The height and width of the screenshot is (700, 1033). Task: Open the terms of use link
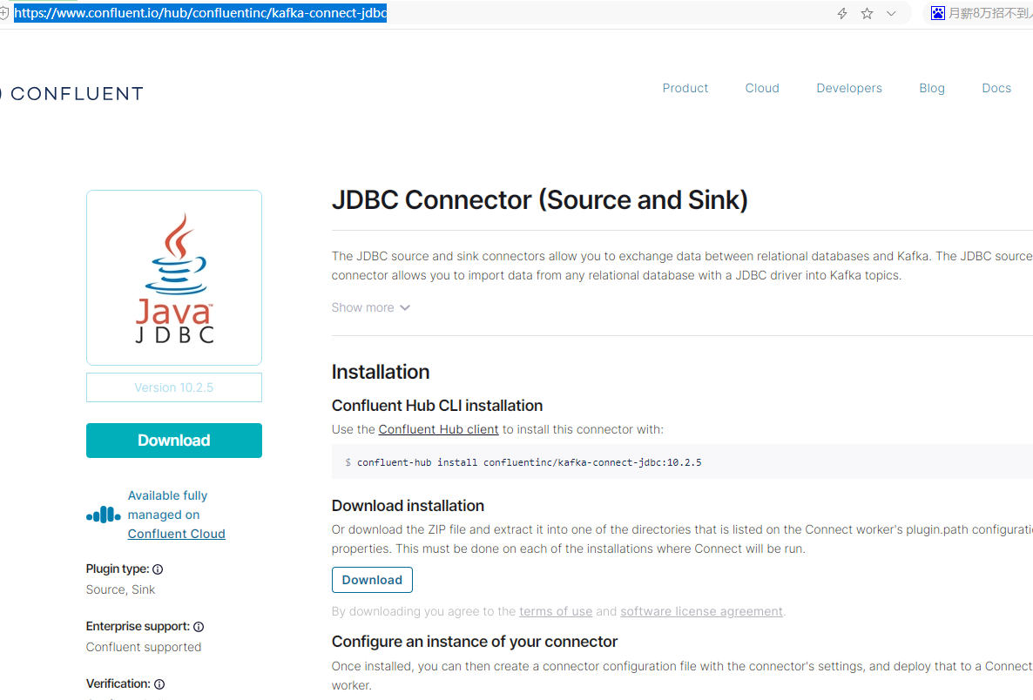[556, 612]
